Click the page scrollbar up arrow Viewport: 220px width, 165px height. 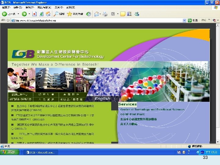point(218,25)
